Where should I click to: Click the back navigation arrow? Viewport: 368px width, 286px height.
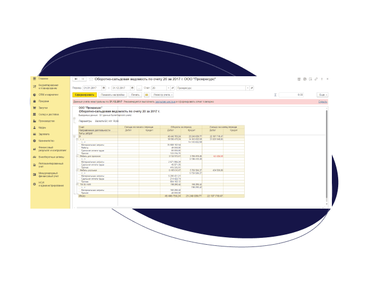click(76, 79)
